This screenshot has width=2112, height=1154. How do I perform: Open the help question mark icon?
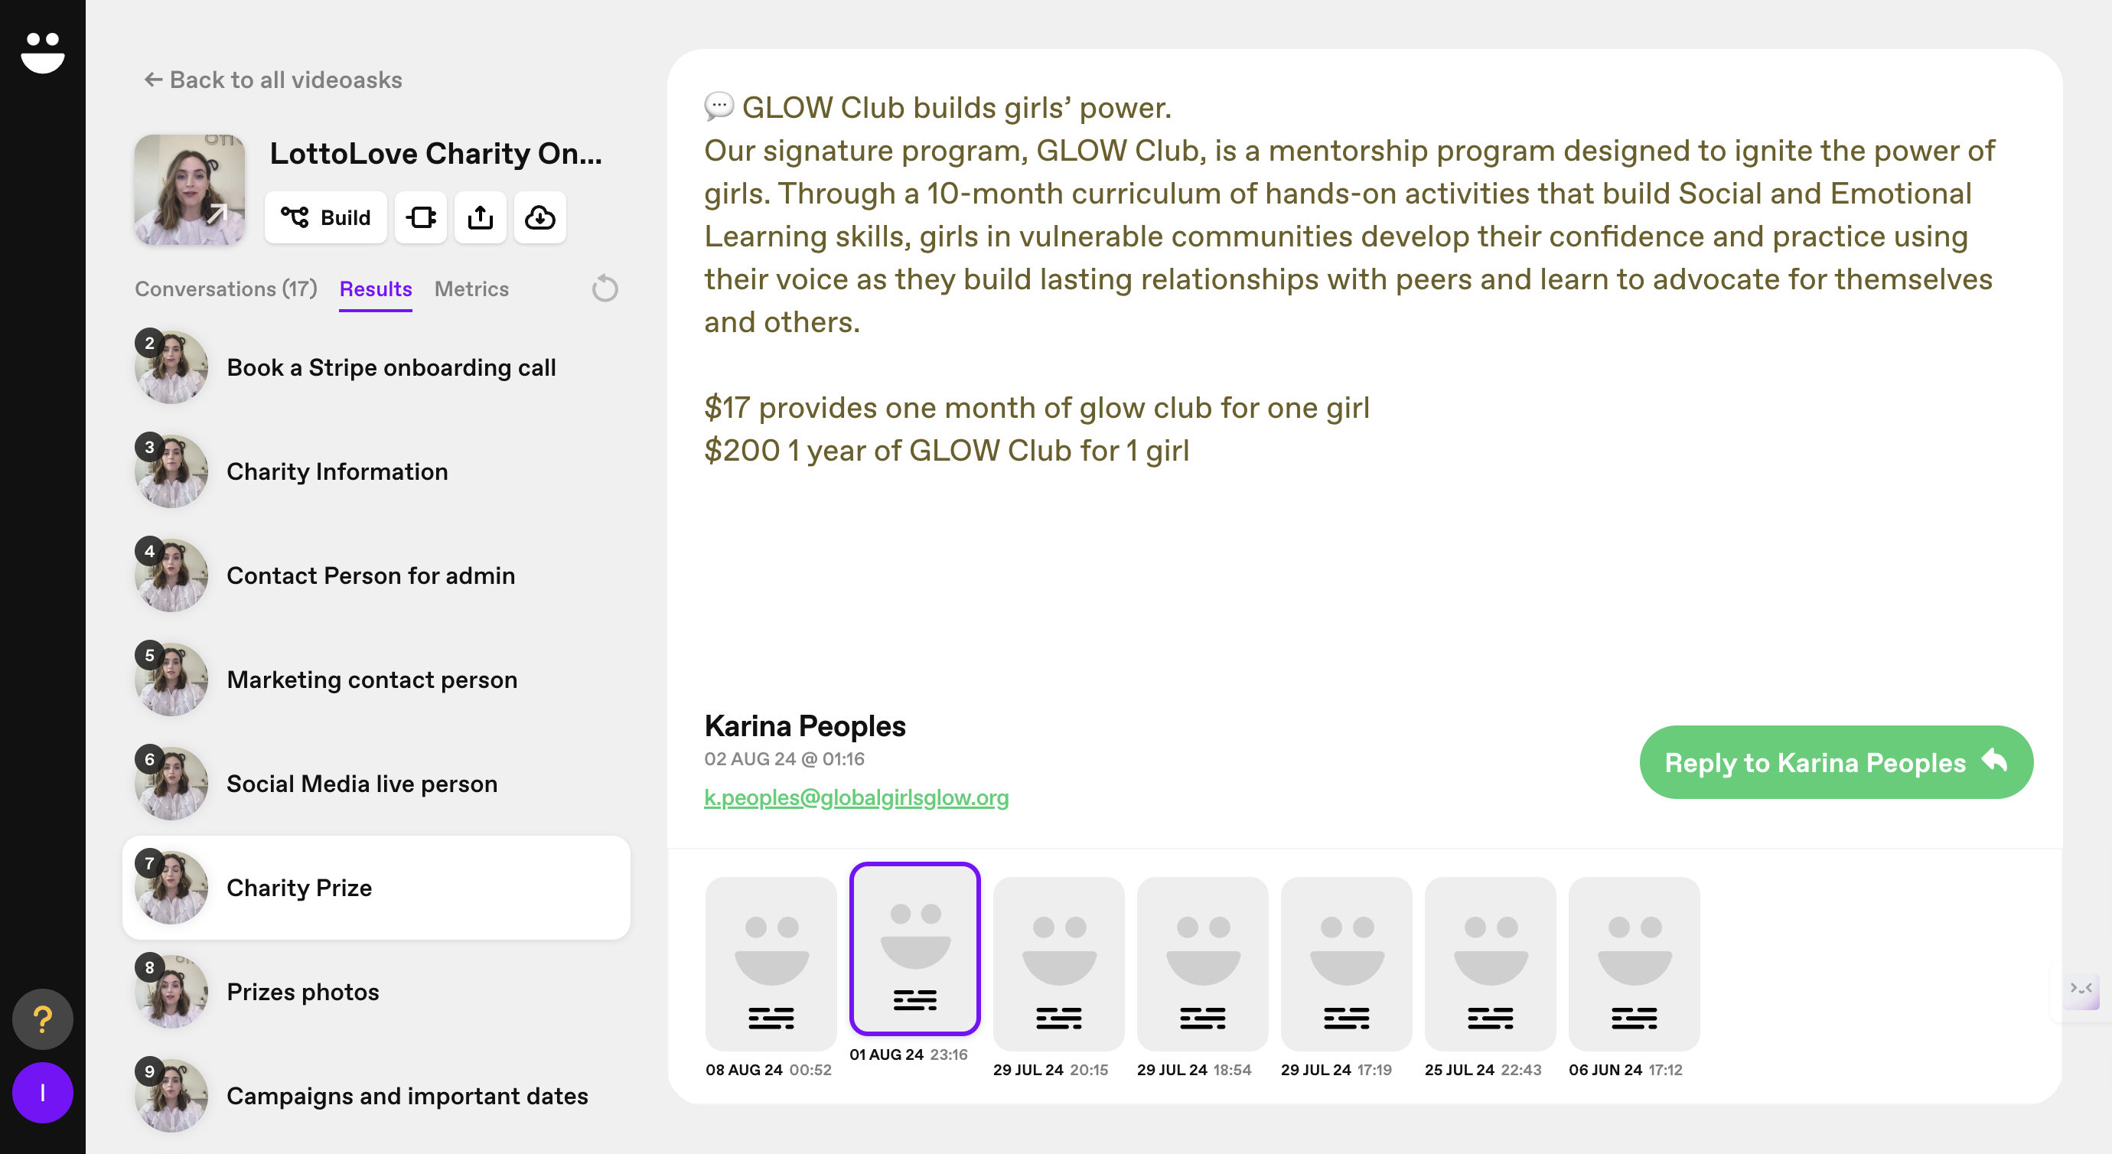point(43,1019)
